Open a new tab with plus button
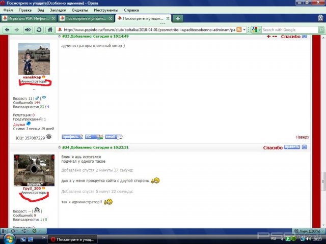Viewport: 326px width, 244px height. tap(178, 18)
